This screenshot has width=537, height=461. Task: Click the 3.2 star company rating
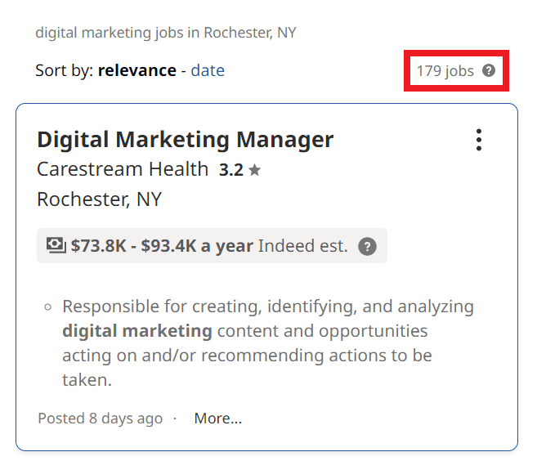click(239, 170)
